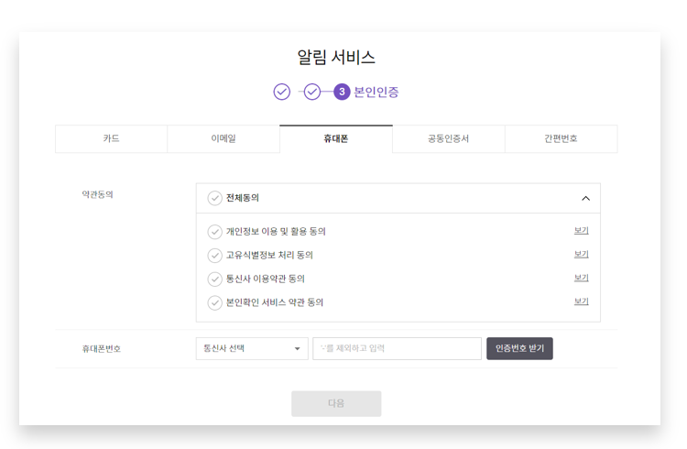Open 보기 link for 본인확인 서비스 약관

click(581, 302)
